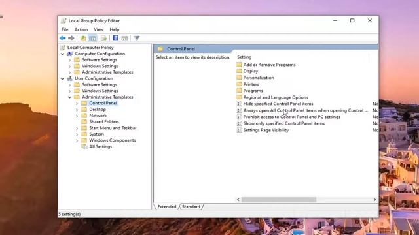Click Prohibit access to Control Panel policy icon
Viewport: 419px width, 235px height.
[x=239, y=117]
